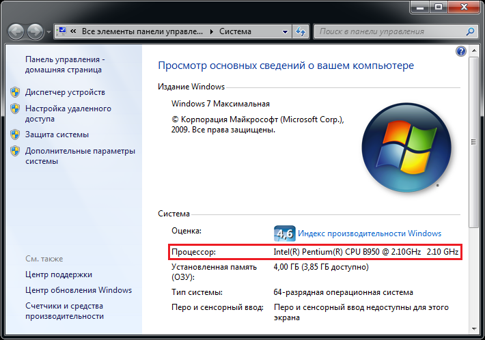
Task: Open 'Панель управления - домашняя страница'
Action: pyautogui.click(x=65, y=64)
